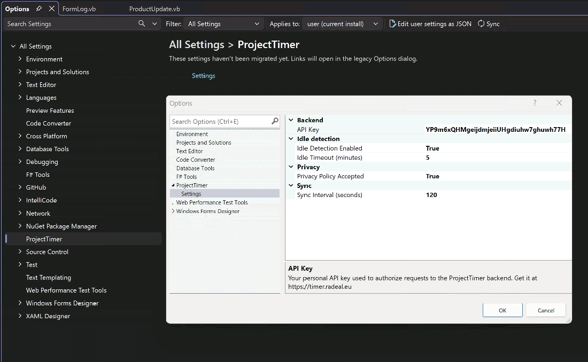
Task: Collapse the Backend property category
Action: (291, 120)
